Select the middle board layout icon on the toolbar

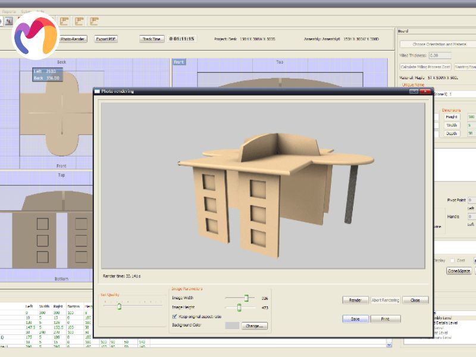point(79,20)
